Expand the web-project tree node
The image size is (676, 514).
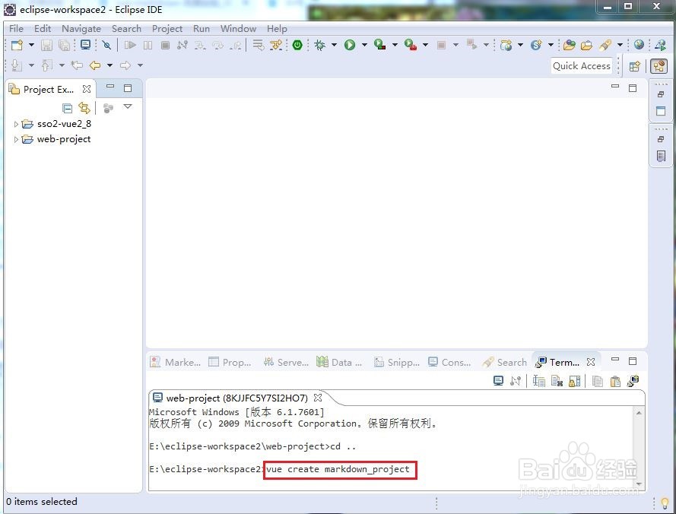(x=16, y=139)
